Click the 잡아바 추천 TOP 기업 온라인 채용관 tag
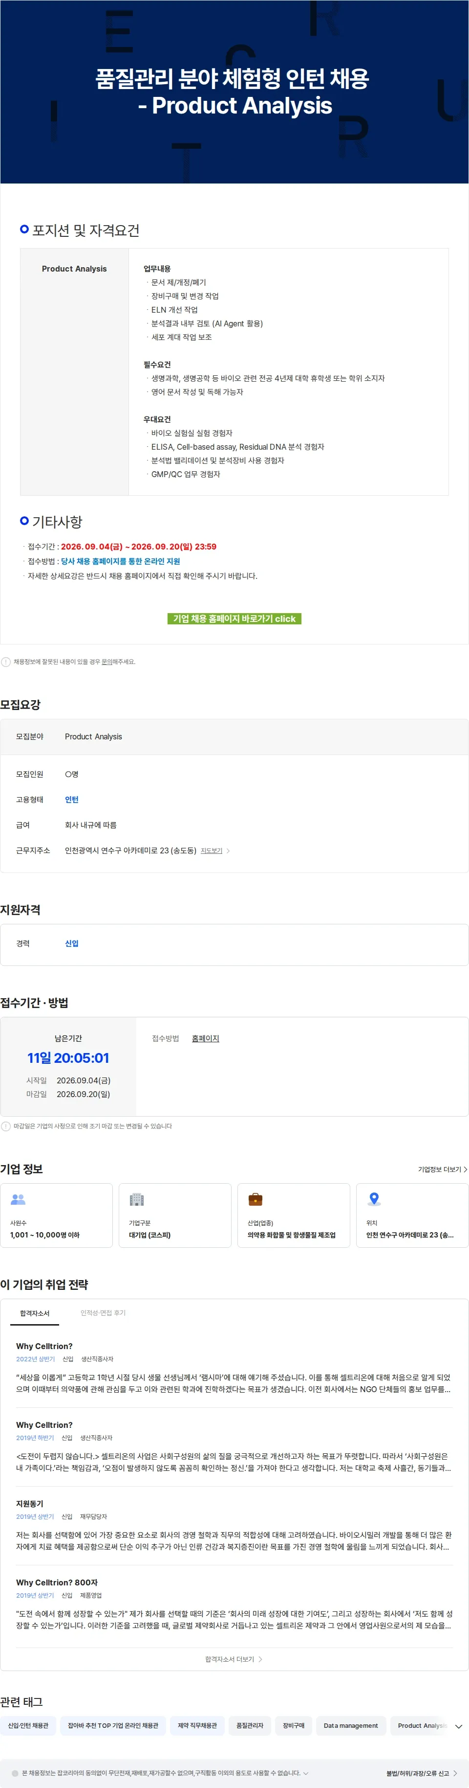 (113, 1725)
